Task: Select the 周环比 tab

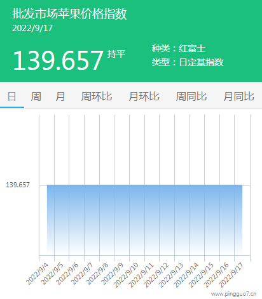Action: coord(97,96)
